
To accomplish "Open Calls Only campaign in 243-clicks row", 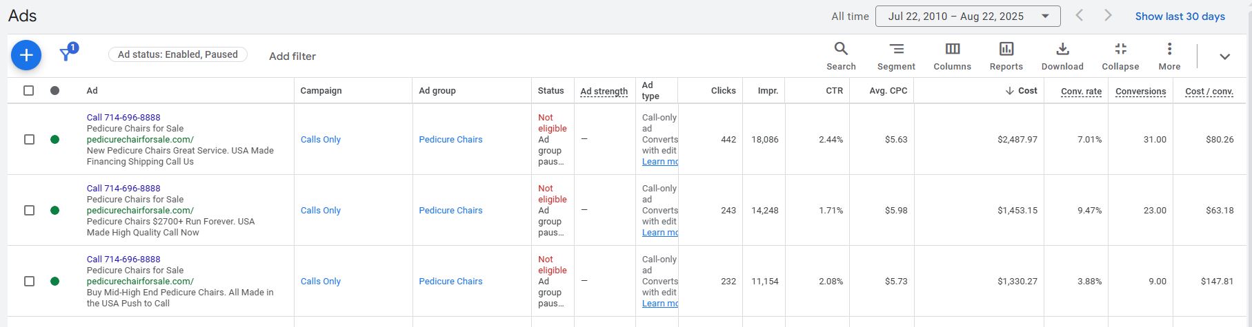I will tap(321, 210).
